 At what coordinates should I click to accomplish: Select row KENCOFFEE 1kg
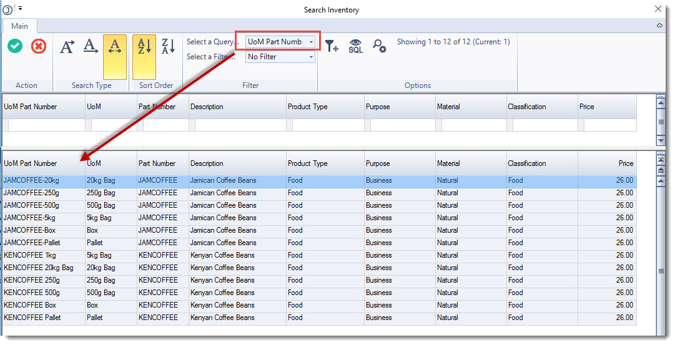(x=319, y=255)
